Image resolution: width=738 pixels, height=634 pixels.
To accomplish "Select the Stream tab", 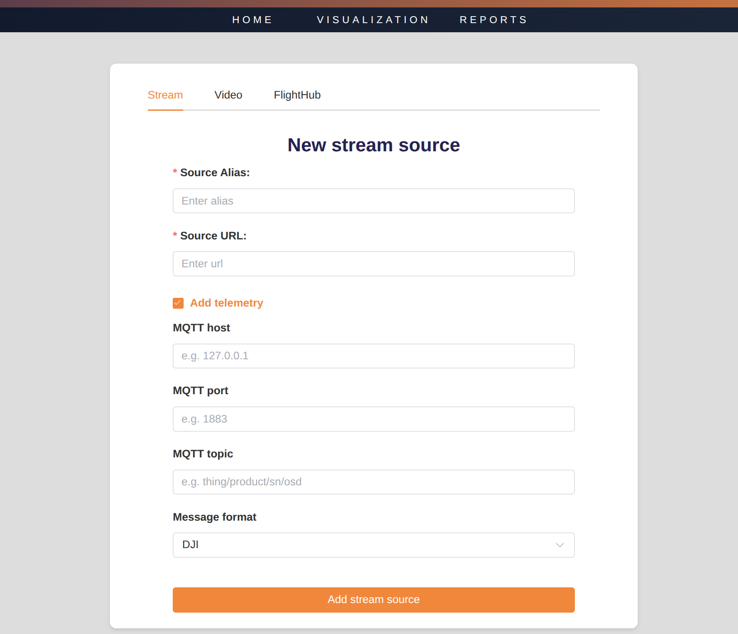I will tap(165, 95).
